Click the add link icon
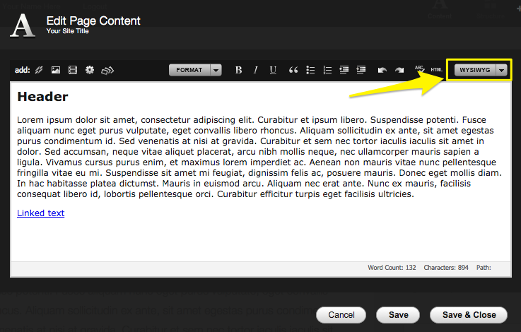 point(39,70)
